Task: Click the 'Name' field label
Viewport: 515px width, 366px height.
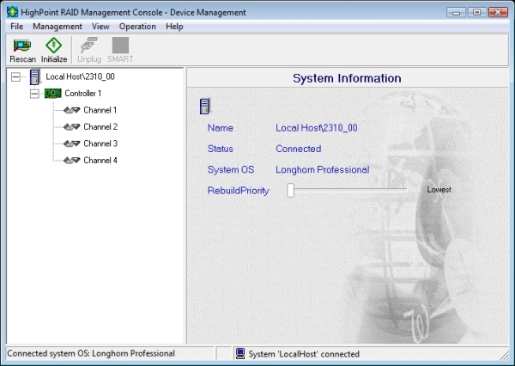Action: pos(221,128)
